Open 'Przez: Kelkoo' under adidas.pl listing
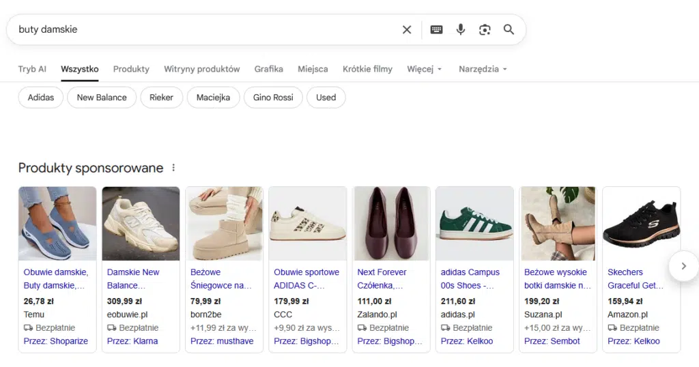 pos(467,341)
